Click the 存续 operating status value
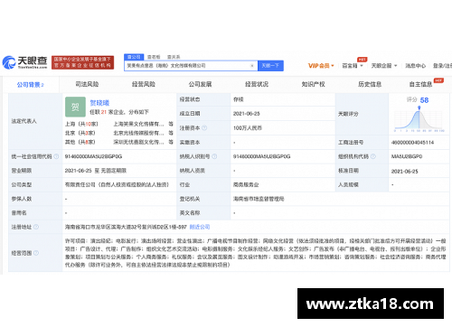This screenshot has width=452, height=327. 238,99
